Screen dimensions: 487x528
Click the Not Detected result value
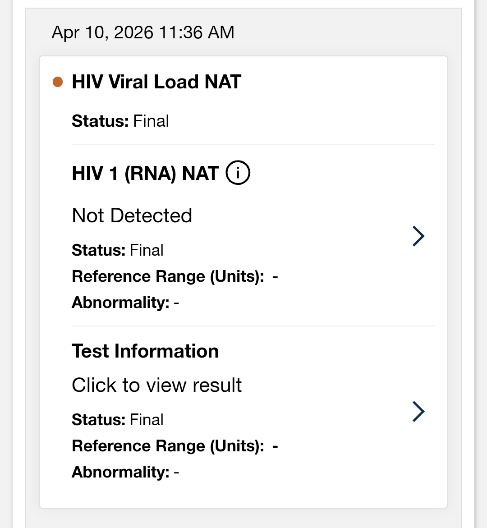click(x=132, y=216)
